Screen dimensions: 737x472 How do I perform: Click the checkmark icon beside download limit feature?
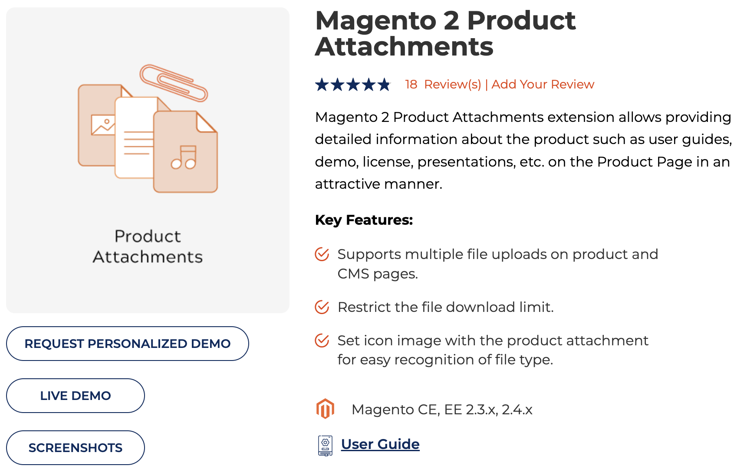click(321, 307)
